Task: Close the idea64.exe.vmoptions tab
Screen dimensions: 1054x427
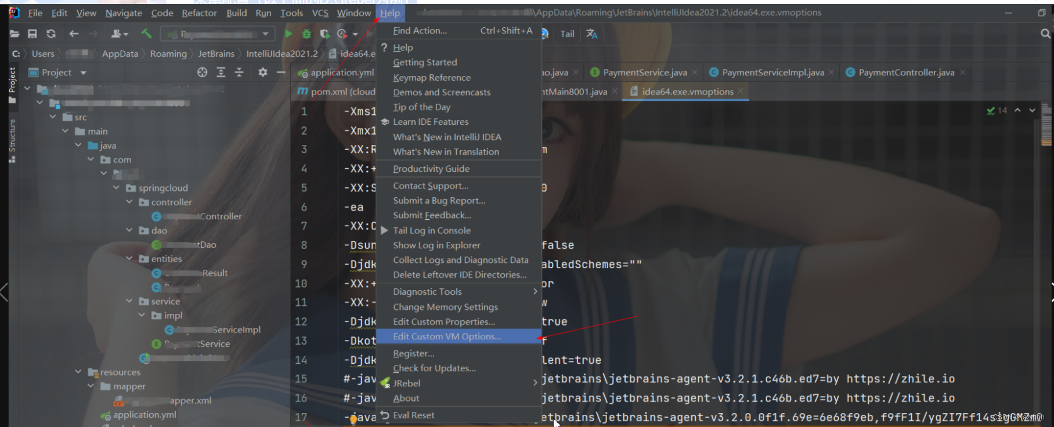Action: [x=741, y=92]
